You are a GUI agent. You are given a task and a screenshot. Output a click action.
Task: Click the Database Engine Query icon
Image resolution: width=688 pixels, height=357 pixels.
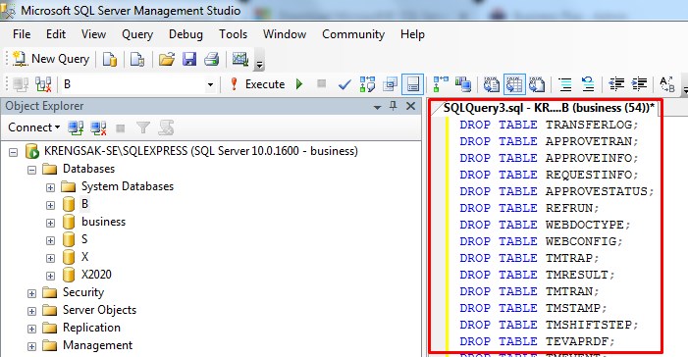(110, 59)
